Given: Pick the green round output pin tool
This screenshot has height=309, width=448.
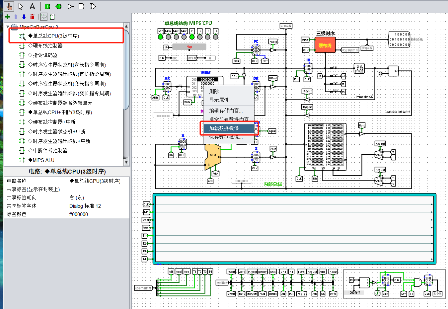Looking at the screenshot, I should (x=58, y=6).
